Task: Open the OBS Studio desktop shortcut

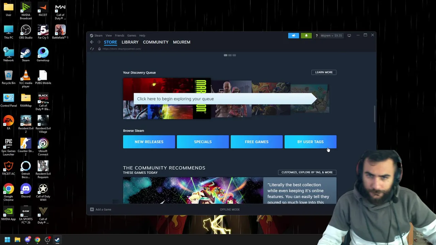Action: tap(26, 32)
